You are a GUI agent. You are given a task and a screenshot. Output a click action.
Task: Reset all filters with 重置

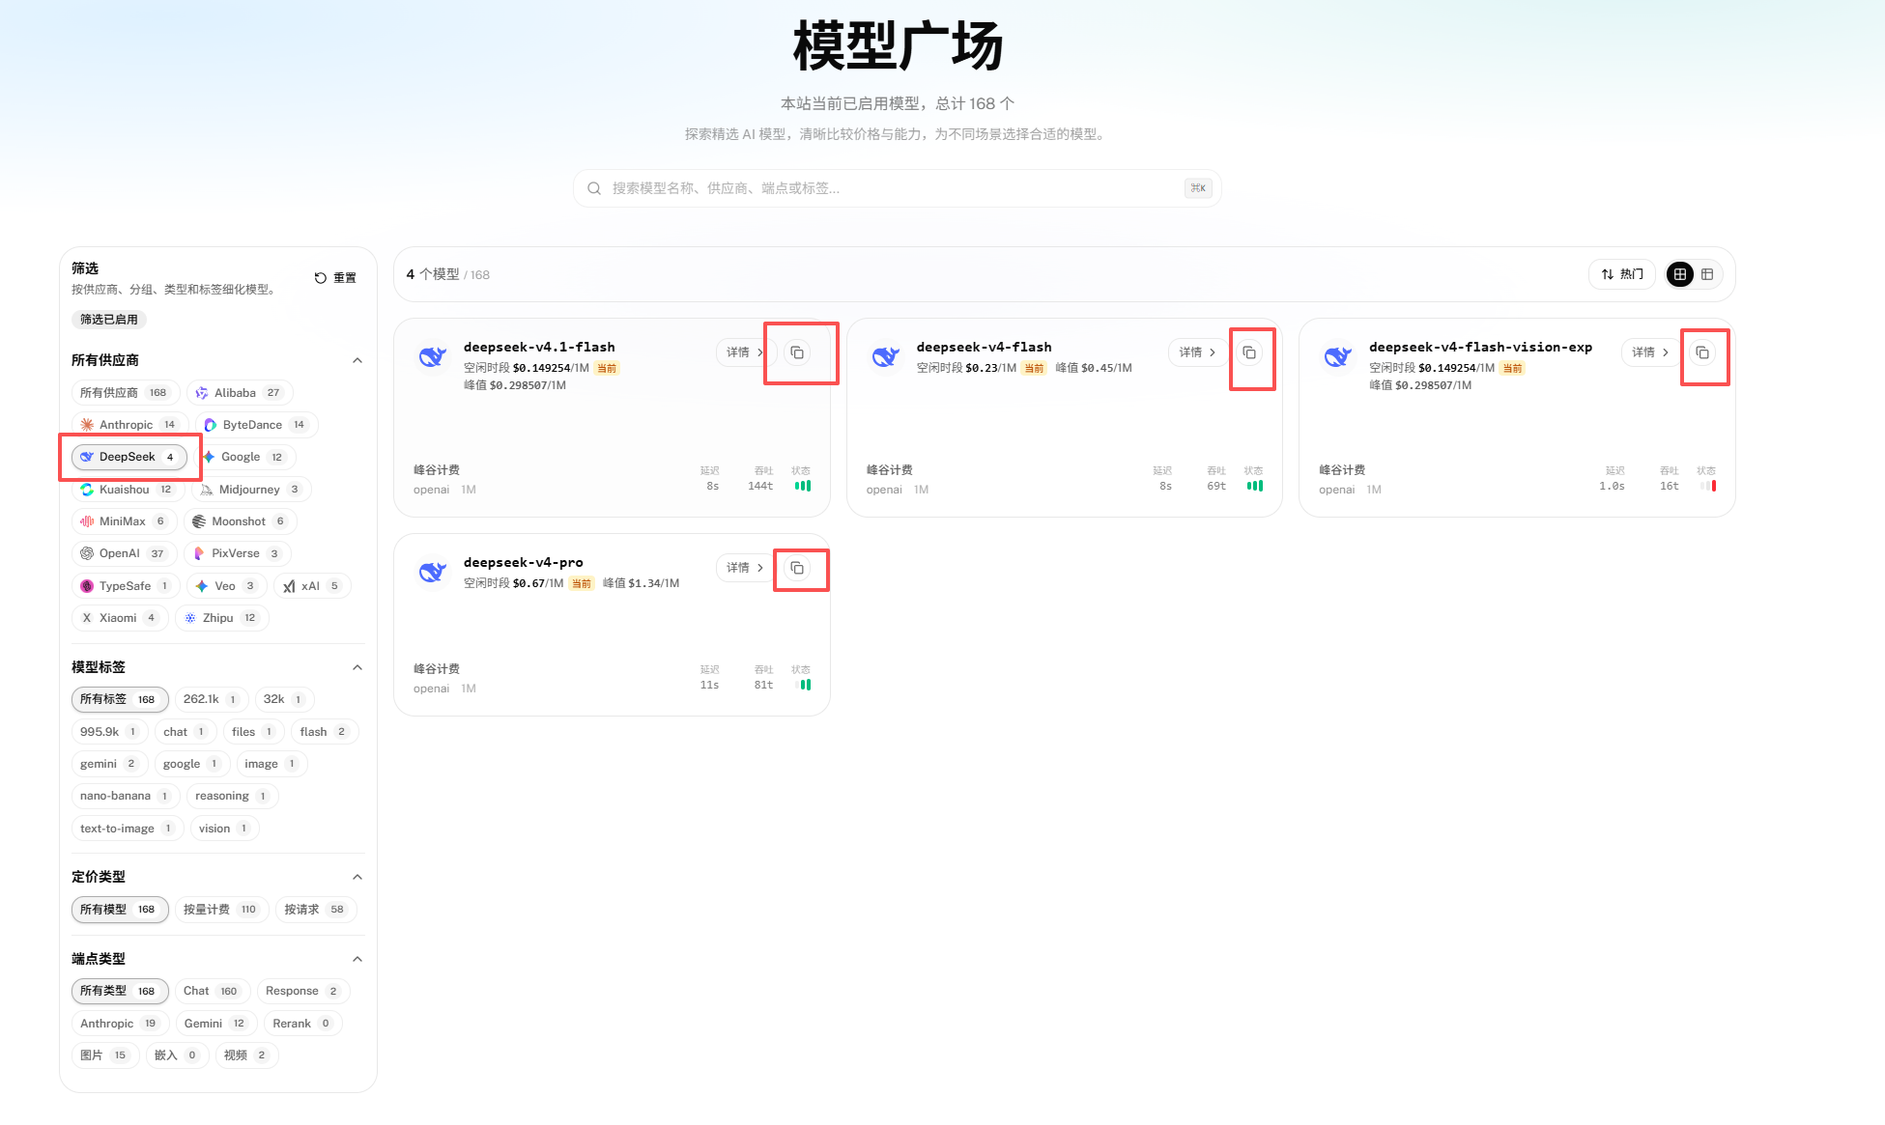[335, 278]
